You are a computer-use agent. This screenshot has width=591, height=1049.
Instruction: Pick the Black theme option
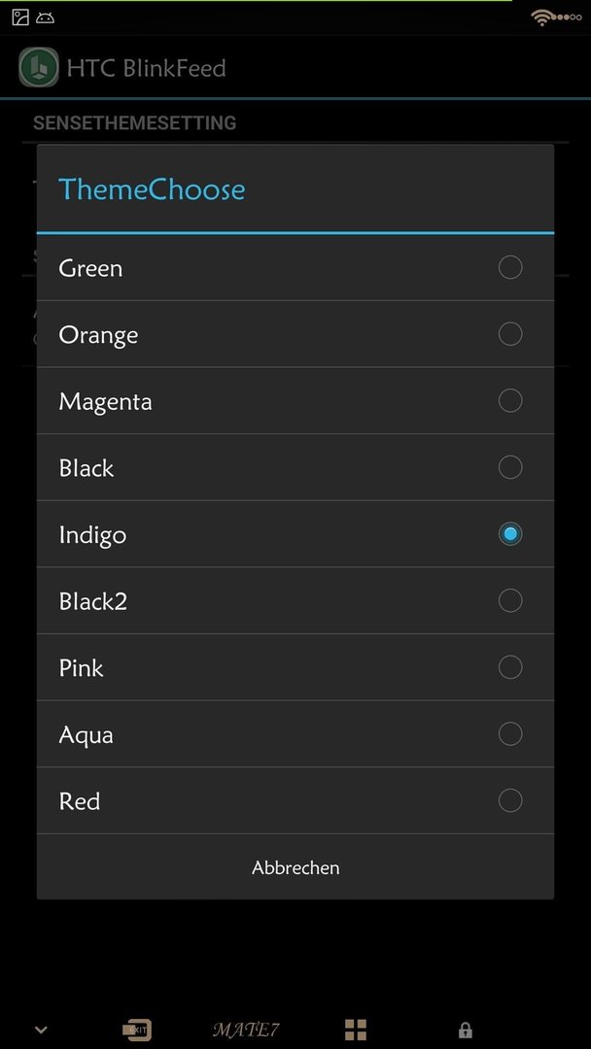[295, 467]
